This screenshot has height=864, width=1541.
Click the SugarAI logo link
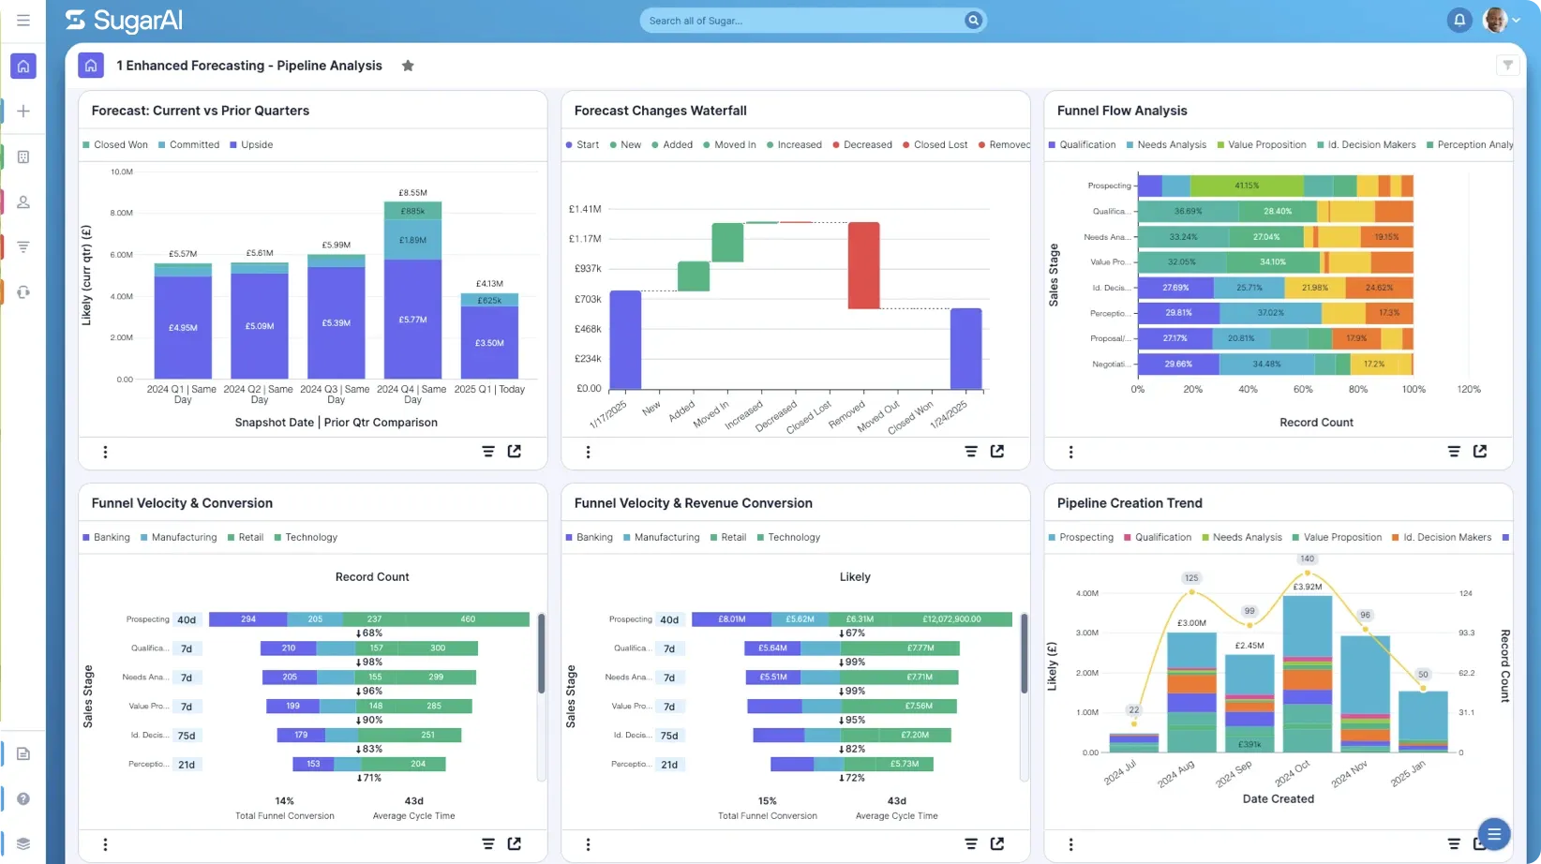(x=125, y=21)
